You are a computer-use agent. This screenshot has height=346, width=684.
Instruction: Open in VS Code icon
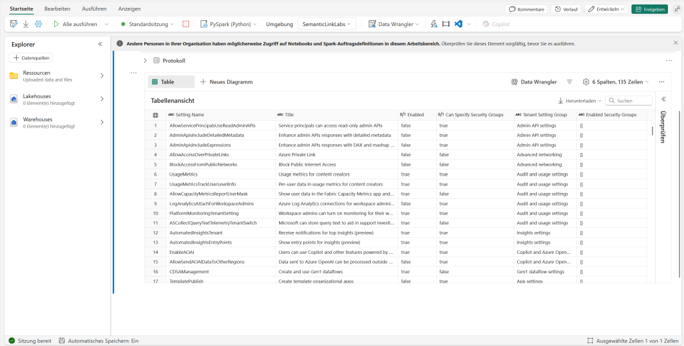point(458,24)
